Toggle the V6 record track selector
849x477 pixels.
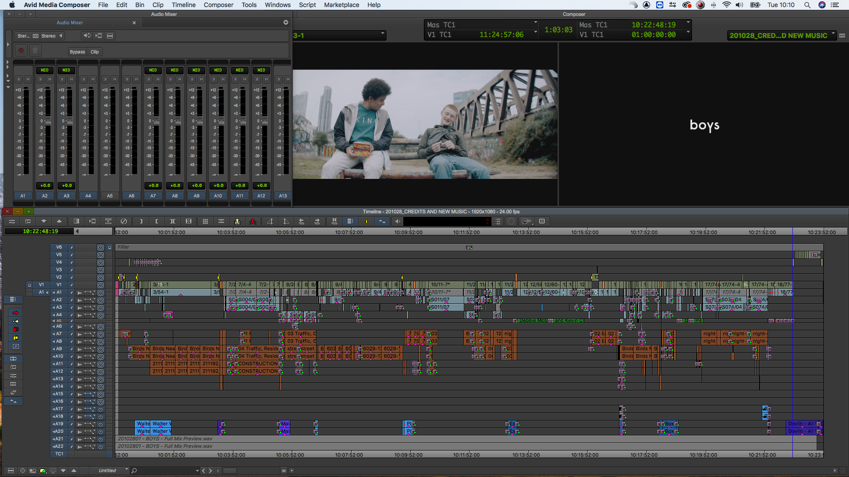click(x=59, y=247)
